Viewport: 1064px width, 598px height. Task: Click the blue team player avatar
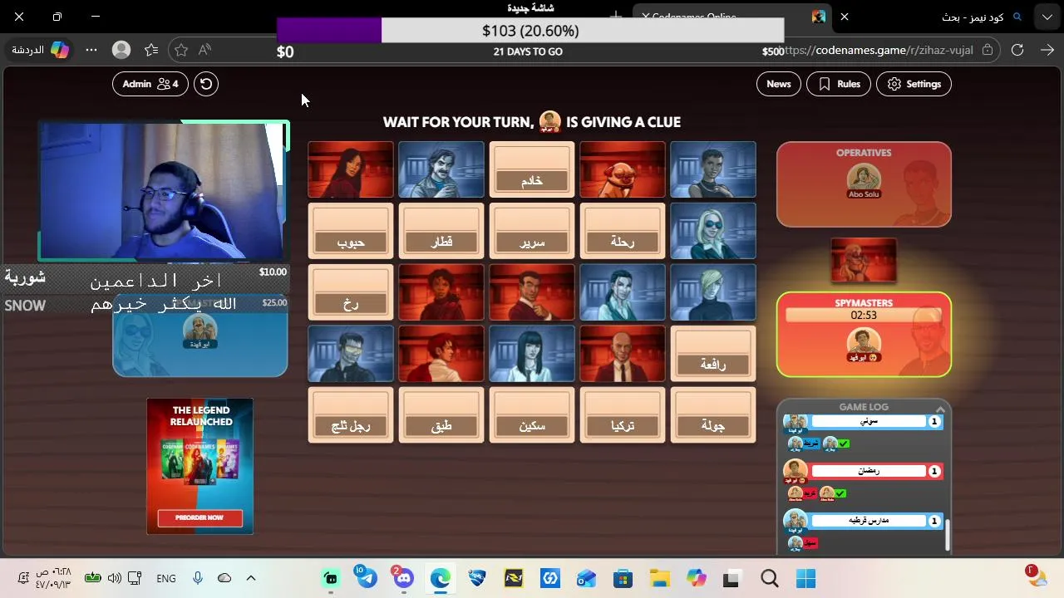point(199,330)
